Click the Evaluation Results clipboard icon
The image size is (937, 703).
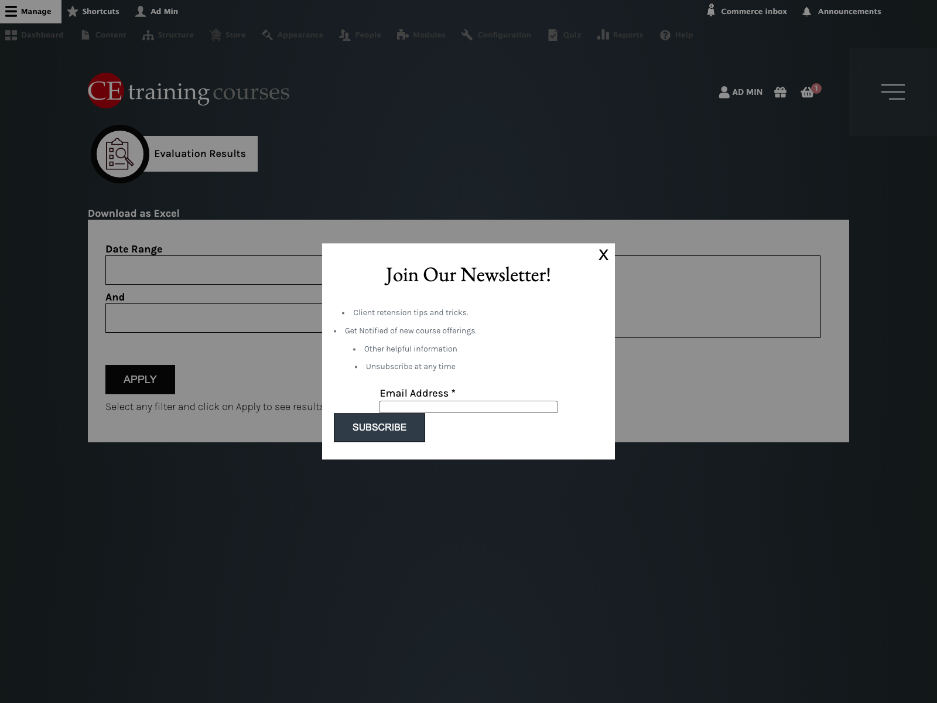tap(120, 154)
